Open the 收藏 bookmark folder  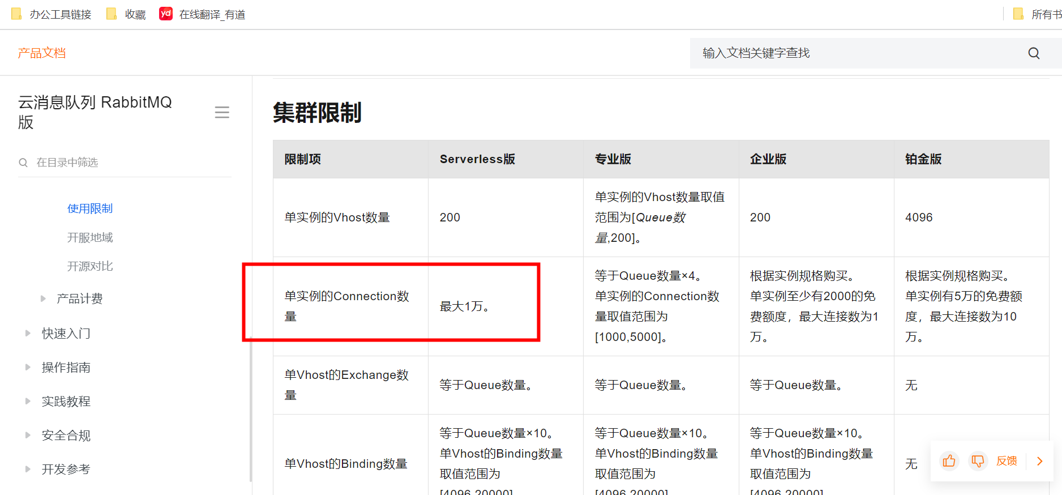[x=126, y=14]
